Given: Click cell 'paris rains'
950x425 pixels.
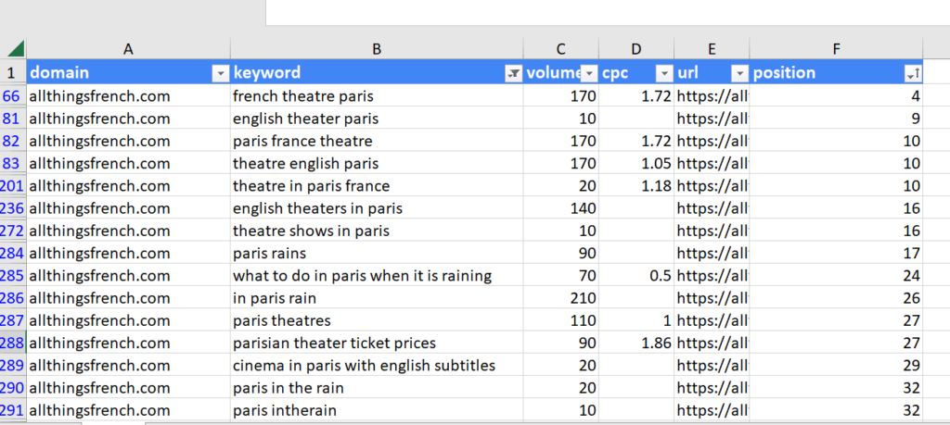Looking at the screenshot, I should click(x=377, y=253).
